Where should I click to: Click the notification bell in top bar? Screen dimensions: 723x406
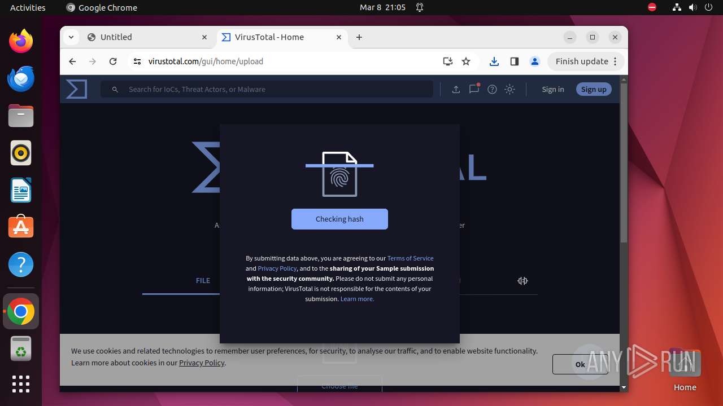420,7
